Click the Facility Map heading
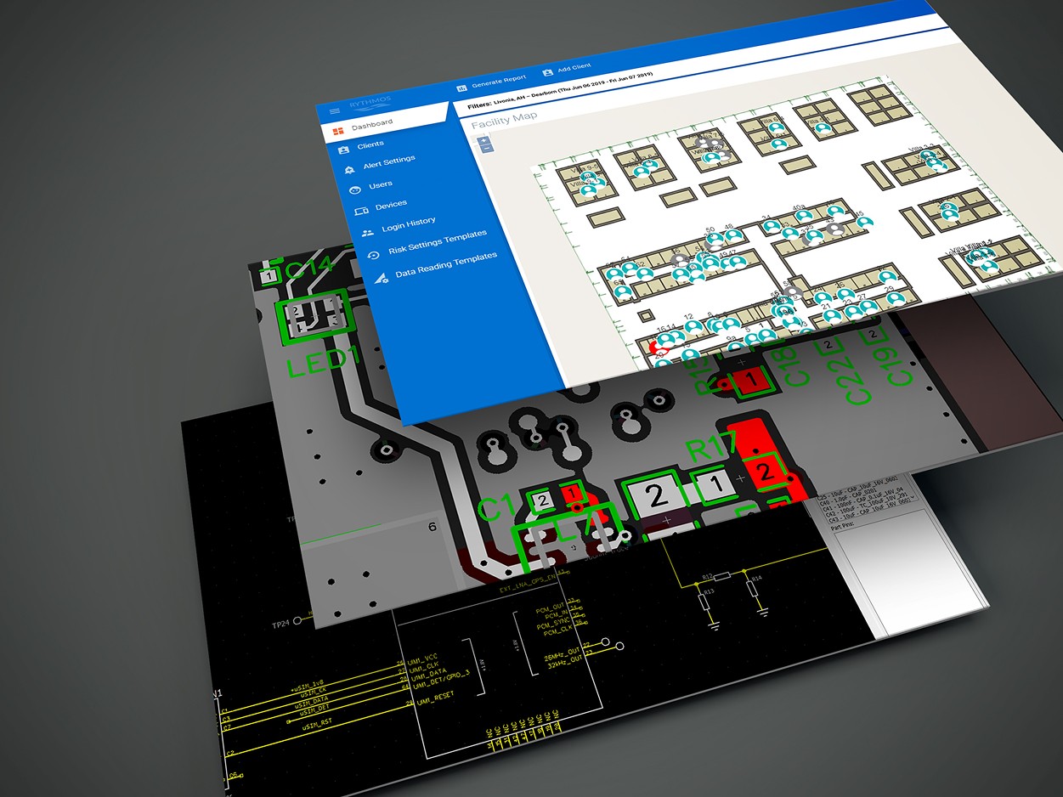This screenshot has width=1063, height=797. click(504, 122)
